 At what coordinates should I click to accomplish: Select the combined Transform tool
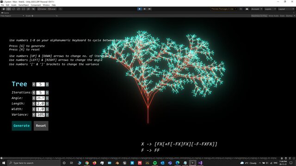click(x=28, y=9)
